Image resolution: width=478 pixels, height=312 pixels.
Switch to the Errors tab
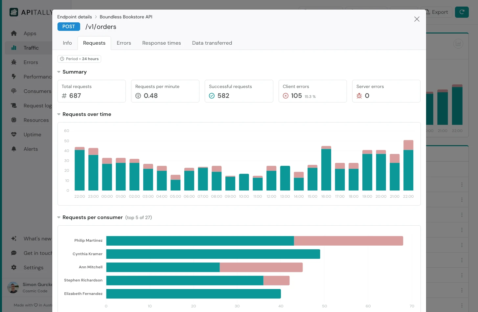[x=124, y=43]
